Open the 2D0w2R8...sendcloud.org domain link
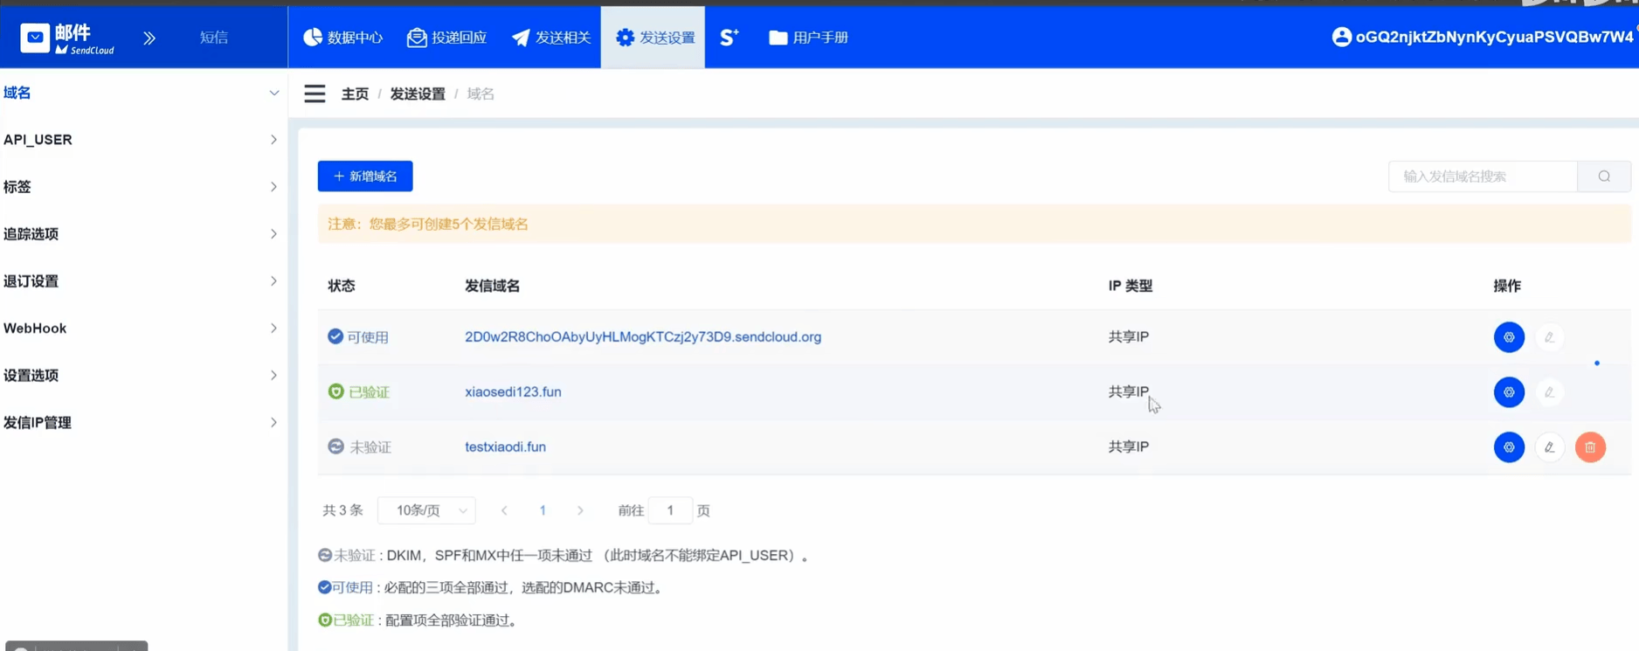The image size is (1639, 651). click(643, 336)
